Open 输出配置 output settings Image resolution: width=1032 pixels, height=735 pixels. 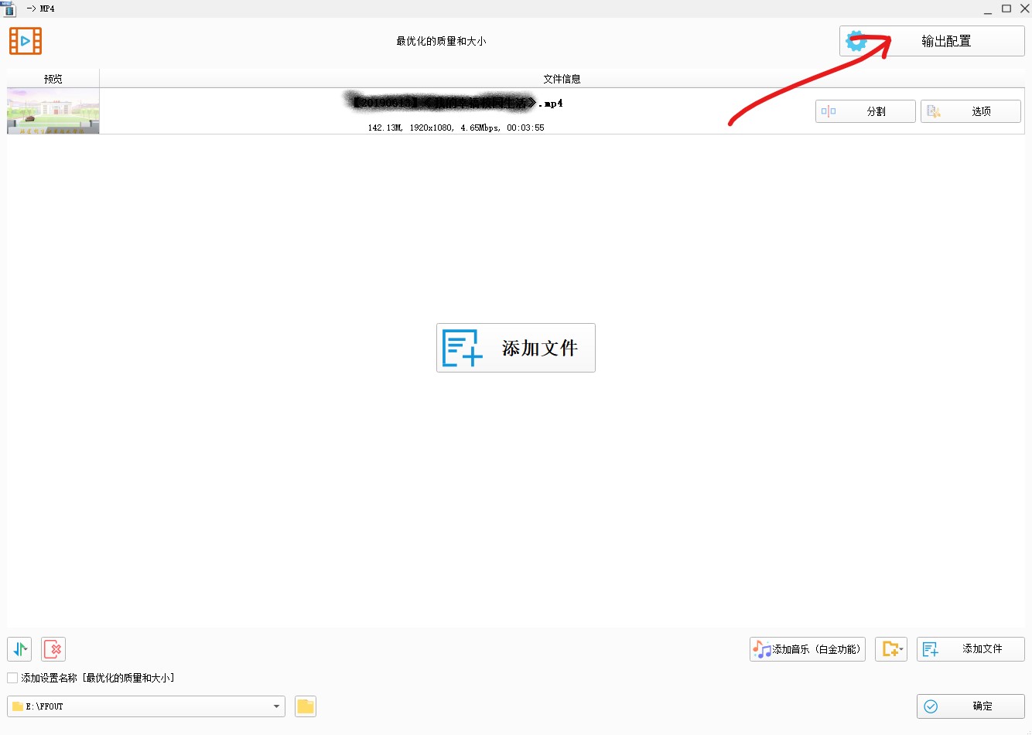click(x=931, y=41)
